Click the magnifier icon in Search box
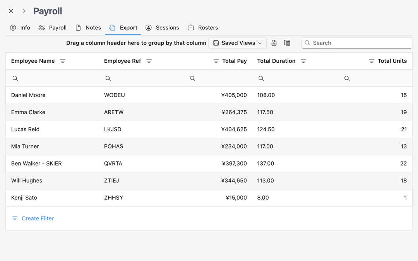 point(307,43)
